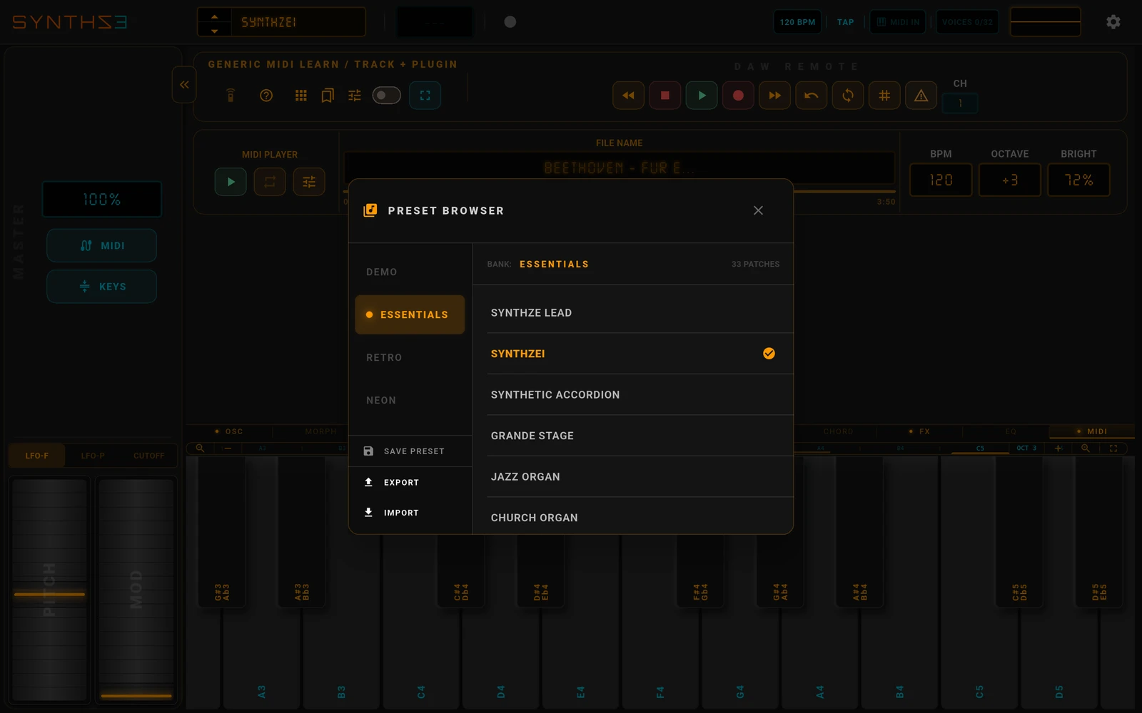The image size is (1142, 713).
Task: Click the bookmarks icon in MIDI learn bar
Action: (328, 96)
